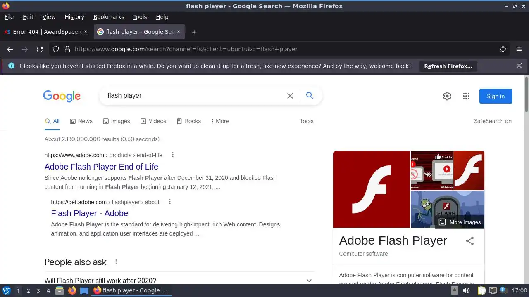Click the Refresh Firefox… button

[448, 66]
